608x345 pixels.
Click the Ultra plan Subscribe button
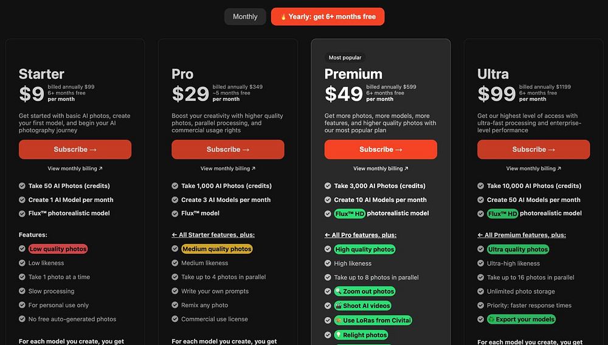click(534, 150)
